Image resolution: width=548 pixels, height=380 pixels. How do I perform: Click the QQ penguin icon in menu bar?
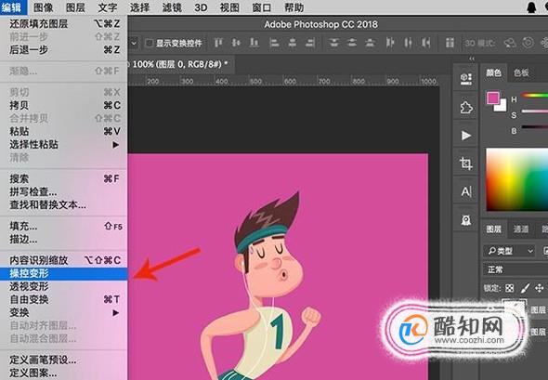tap(531, 7)
